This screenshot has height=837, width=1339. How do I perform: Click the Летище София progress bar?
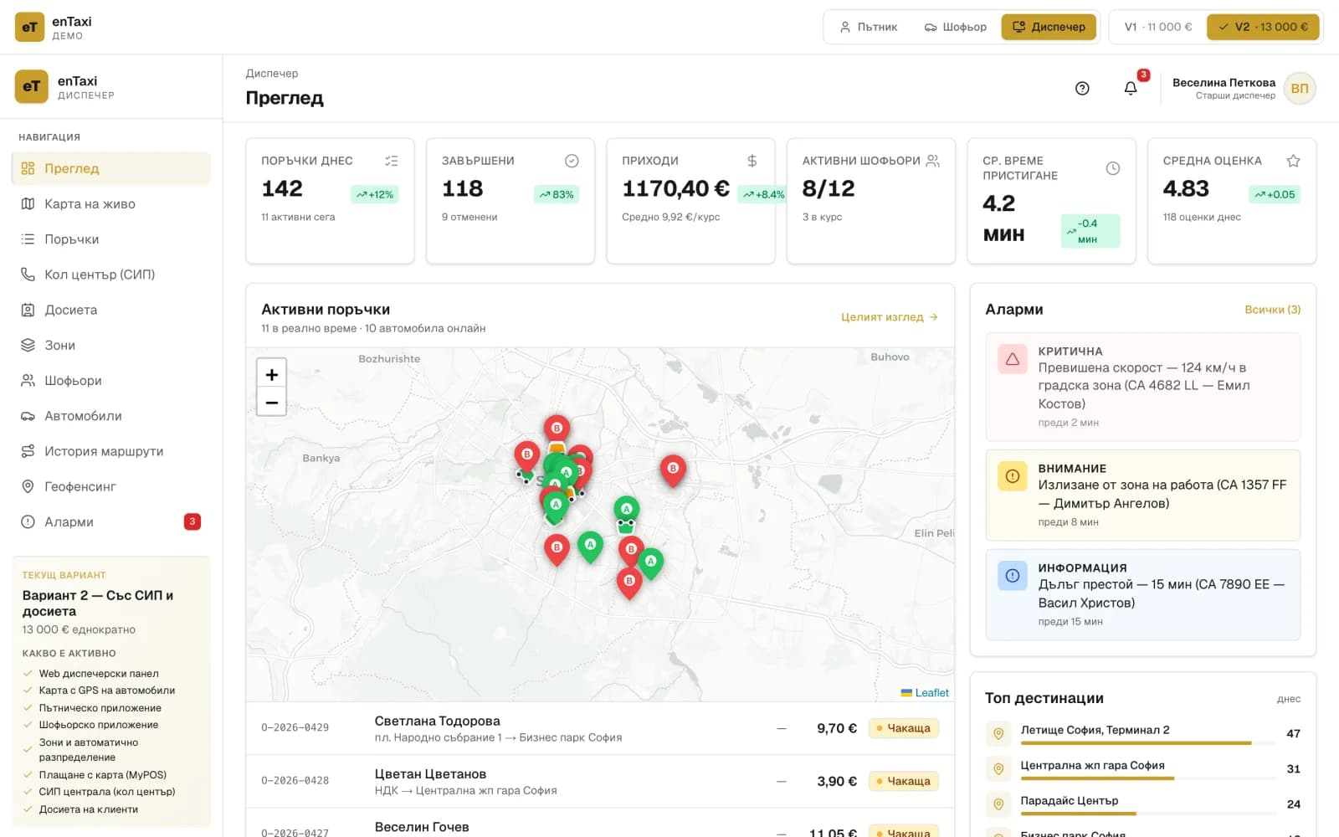coord(1148,743)
